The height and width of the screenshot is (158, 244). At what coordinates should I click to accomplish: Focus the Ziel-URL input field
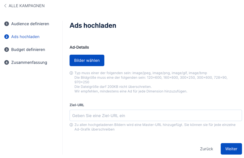155,115
